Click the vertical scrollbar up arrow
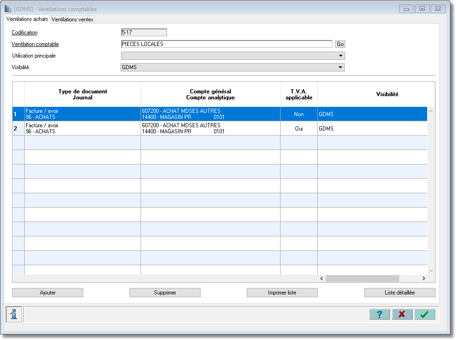This screenshot has width=456, height=340. click(431, 111)
